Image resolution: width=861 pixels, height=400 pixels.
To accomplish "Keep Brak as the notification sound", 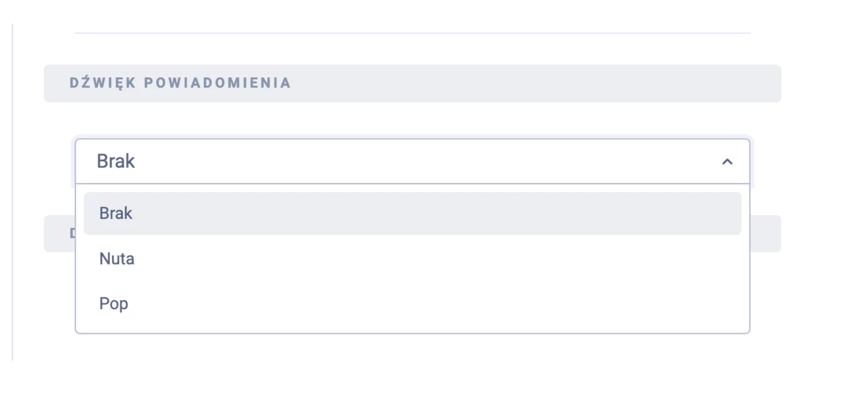I will coord(116,213).
